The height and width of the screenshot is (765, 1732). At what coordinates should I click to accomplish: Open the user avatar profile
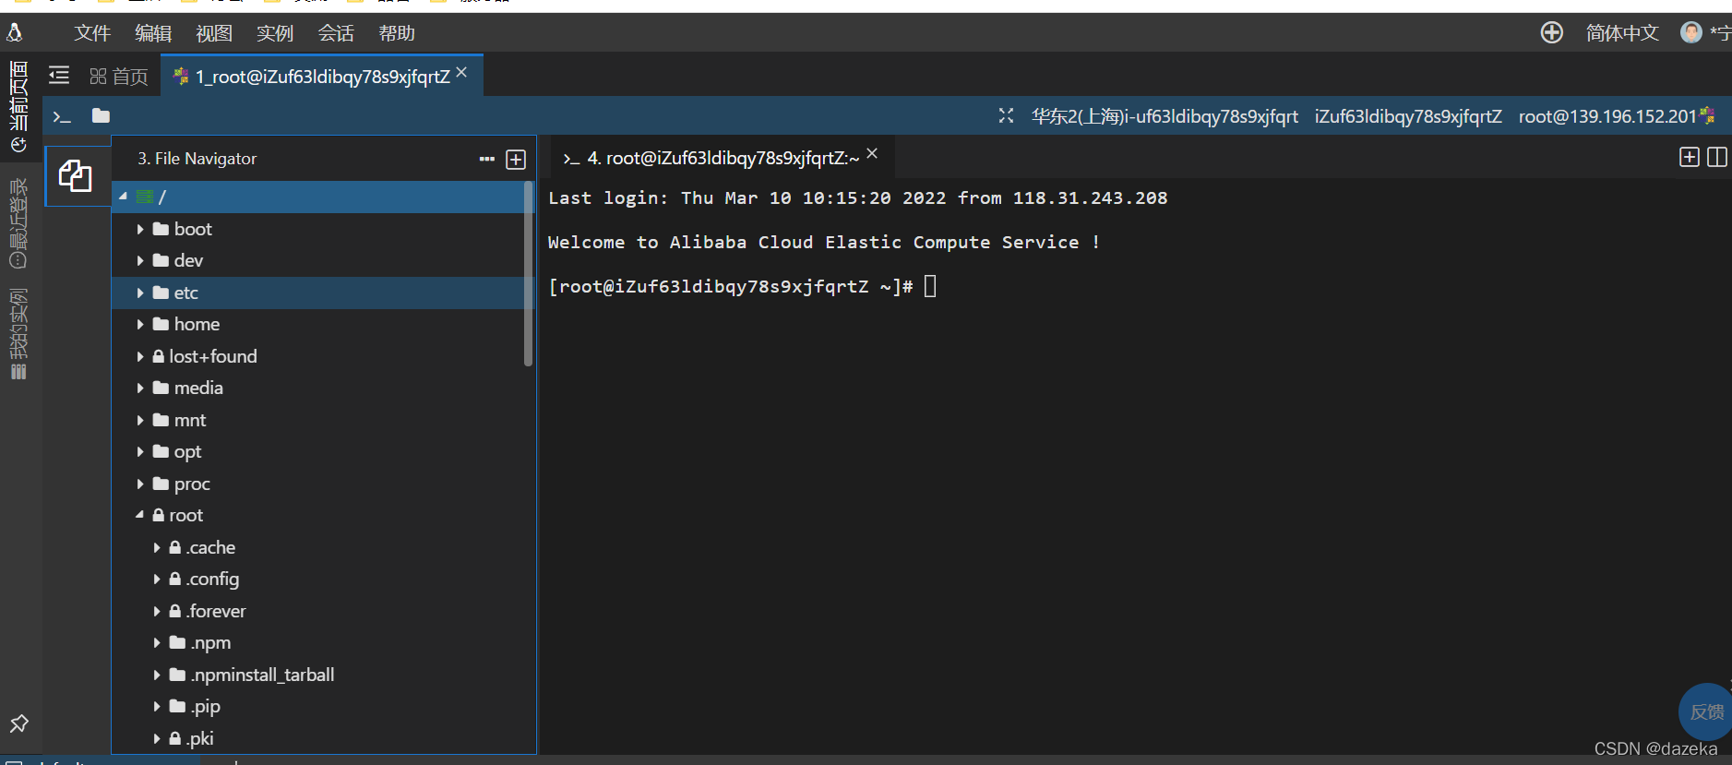(x=1691, y=33)
